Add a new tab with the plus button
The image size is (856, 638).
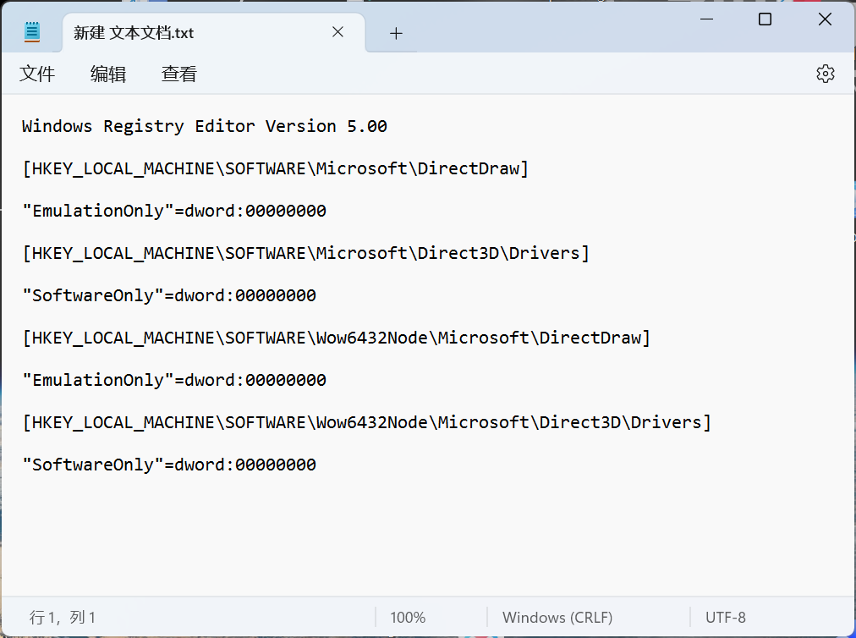point(396,33)
